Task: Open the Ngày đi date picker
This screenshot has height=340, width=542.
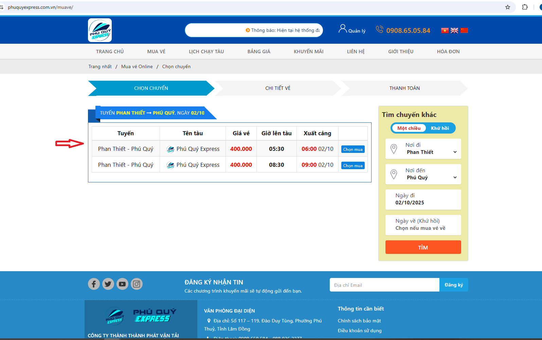Action: 423,199
